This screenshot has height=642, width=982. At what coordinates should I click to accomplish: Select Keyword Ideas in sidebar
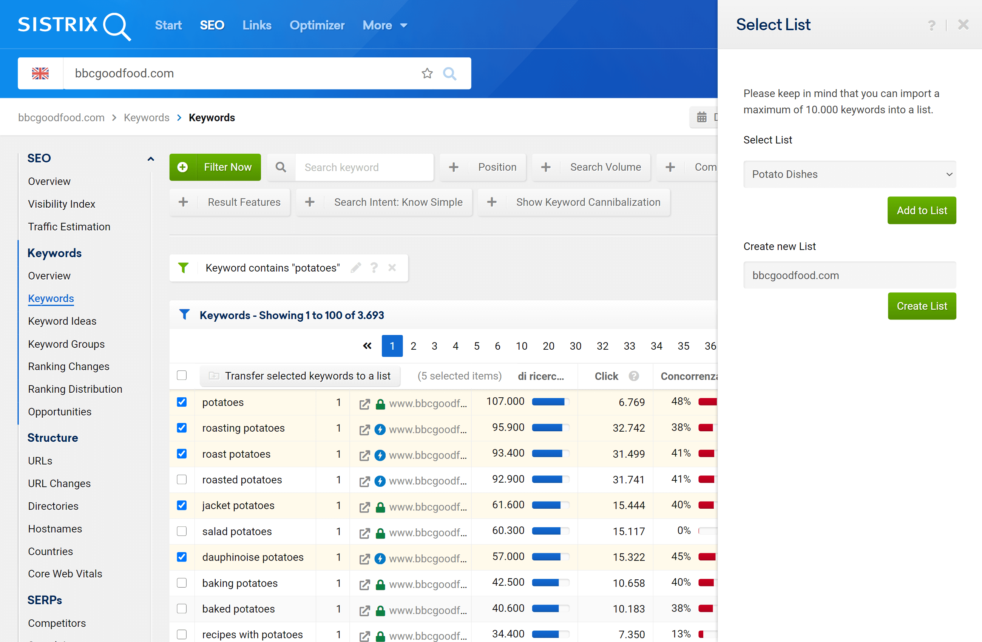pos(62,321)
